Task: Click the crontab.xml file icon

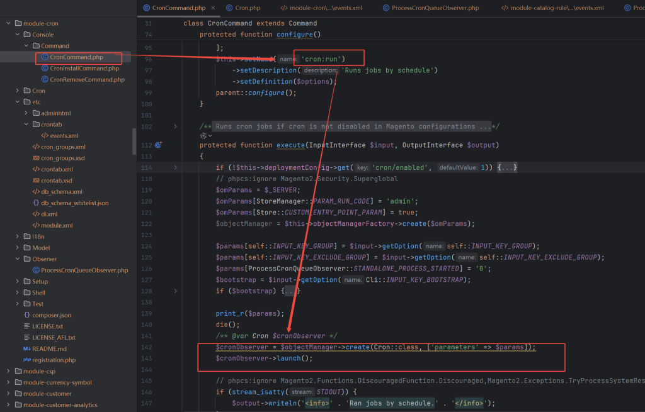Action: 36,169
